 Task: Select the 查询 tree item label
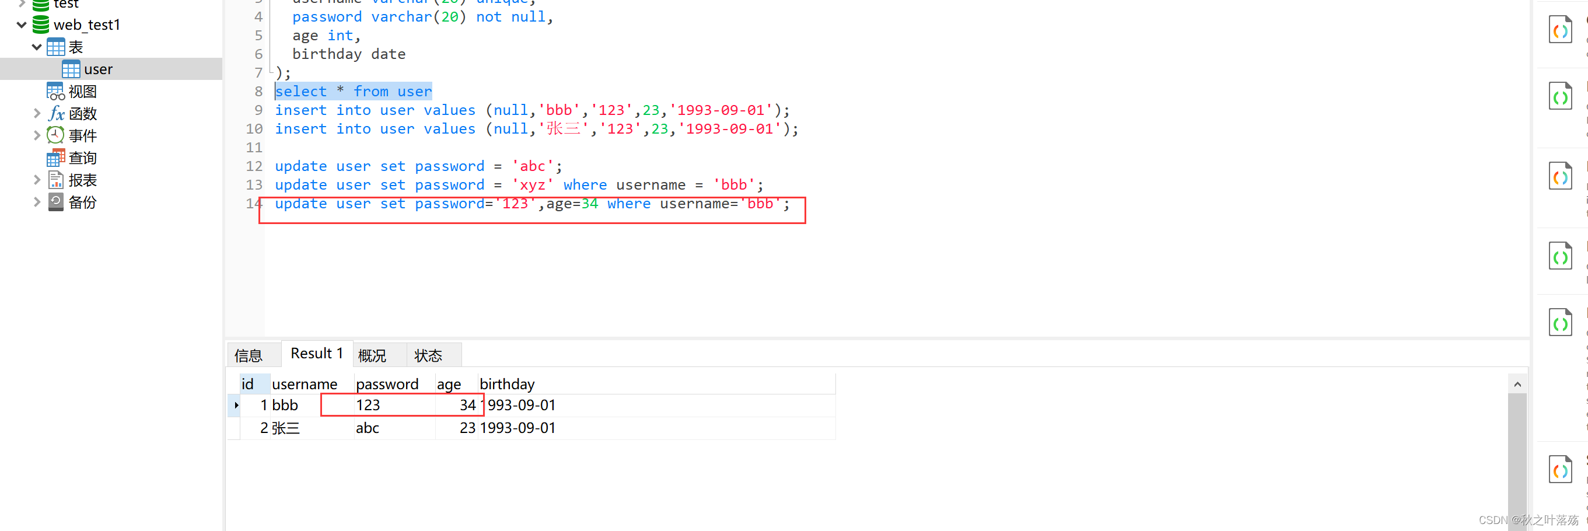tap(83, 158)
